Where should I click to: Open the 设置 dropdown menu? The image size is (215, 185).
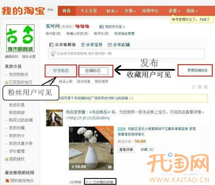click(x=174, y=11)
